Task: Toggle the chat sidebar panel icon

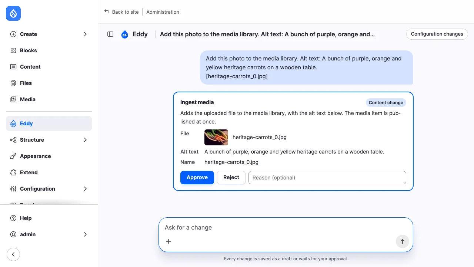Action: coord(110,34)
